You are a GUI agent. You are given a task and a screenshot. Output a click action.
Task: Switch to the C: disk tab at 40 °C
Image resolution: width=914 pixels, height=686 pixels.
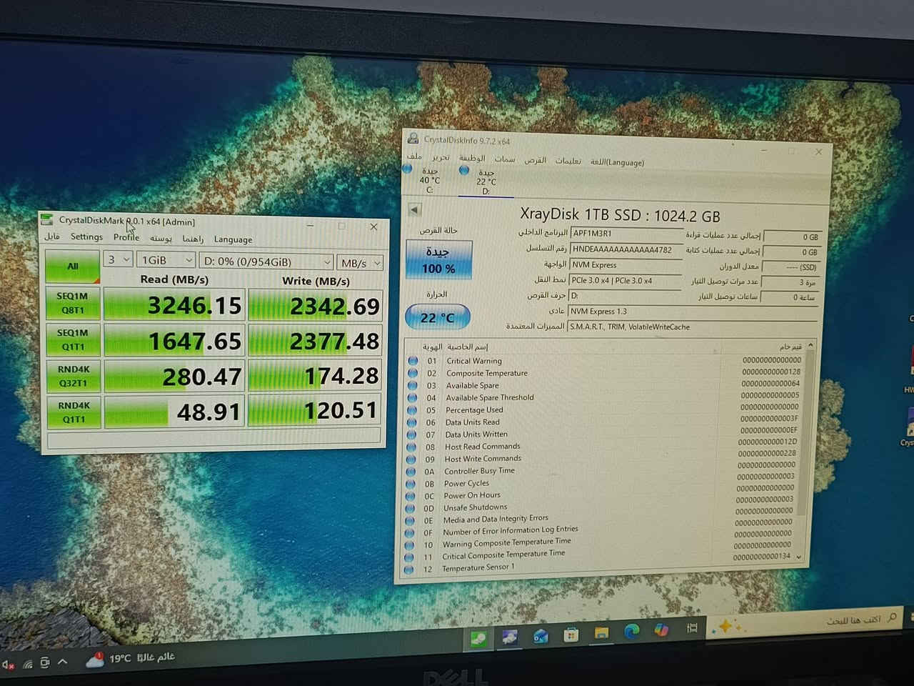point(428,179)
